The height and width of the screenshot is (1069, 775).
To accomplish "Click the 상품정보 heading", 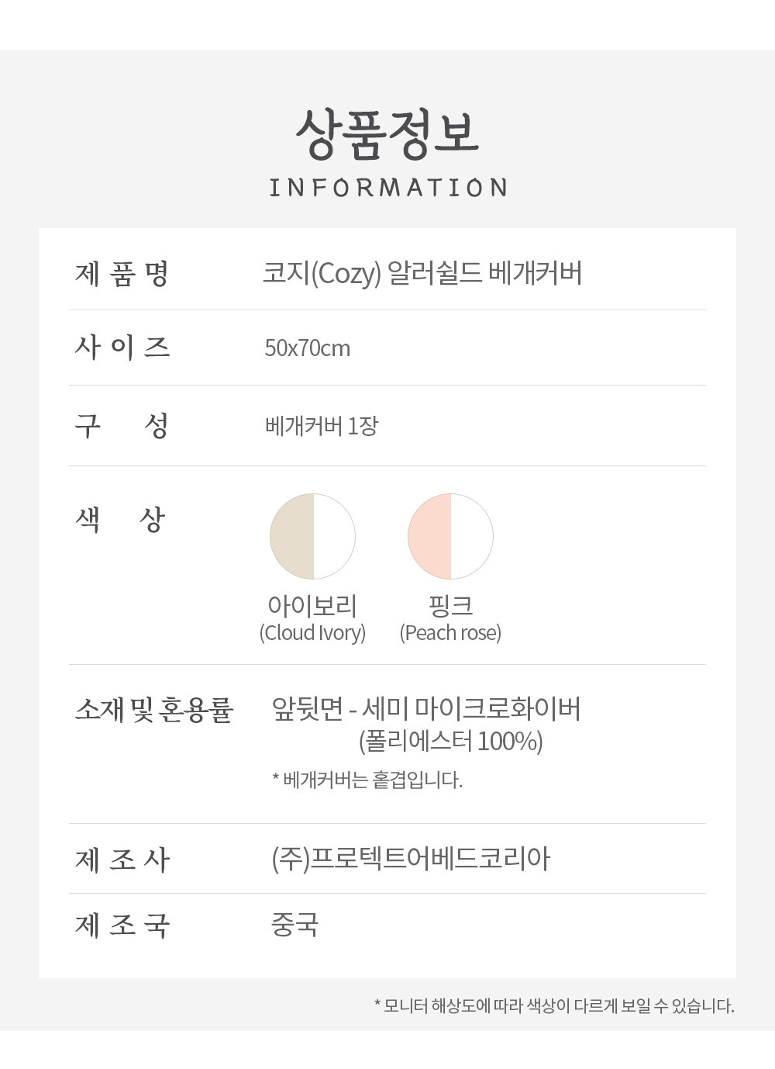I will (387, 133).
